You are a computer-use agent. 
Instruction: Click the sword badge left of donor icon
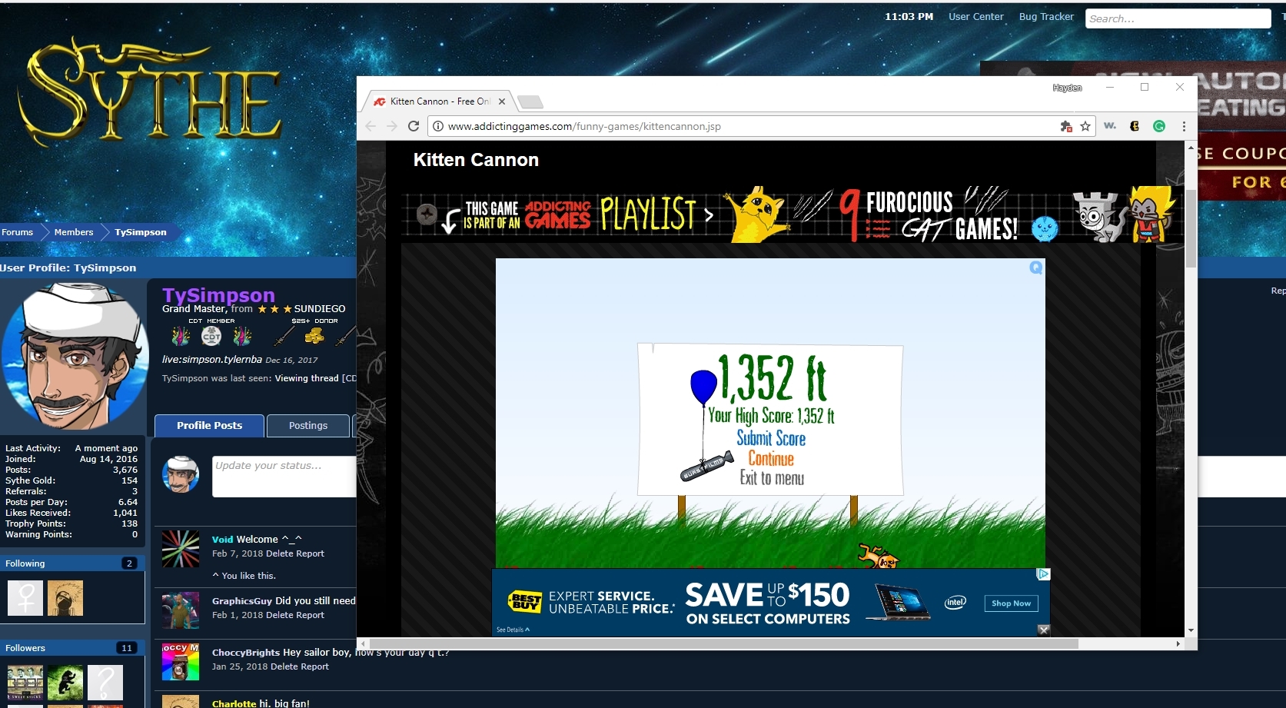point(284,336)
